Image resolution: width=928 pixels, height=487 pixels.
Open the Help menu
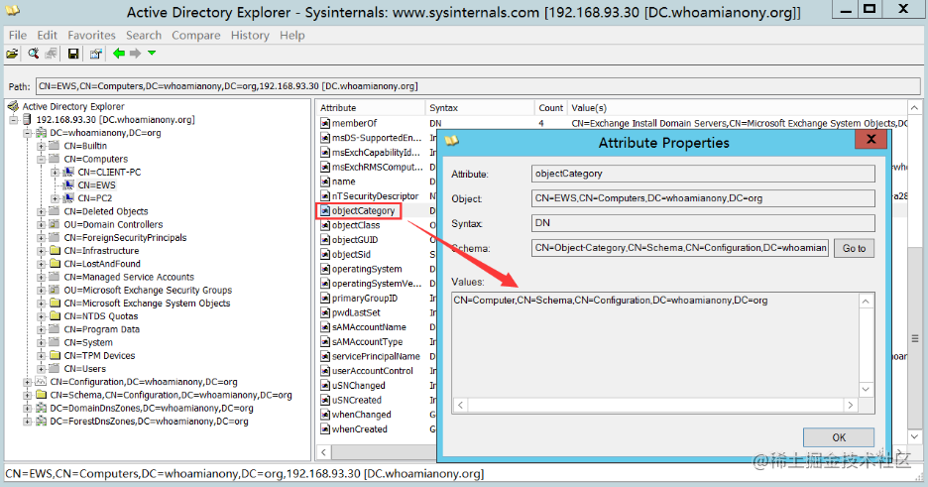coord(291,36)
